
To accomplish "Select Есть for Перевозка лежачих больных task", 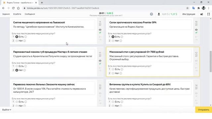I will (x=17, y=102).
